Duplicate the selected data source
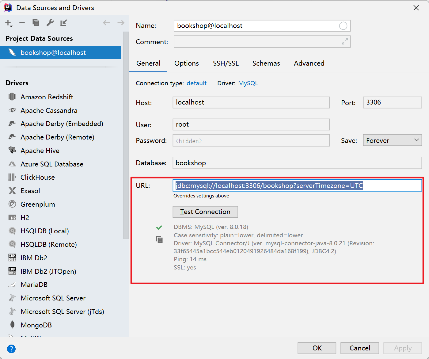 click(36, 23)
